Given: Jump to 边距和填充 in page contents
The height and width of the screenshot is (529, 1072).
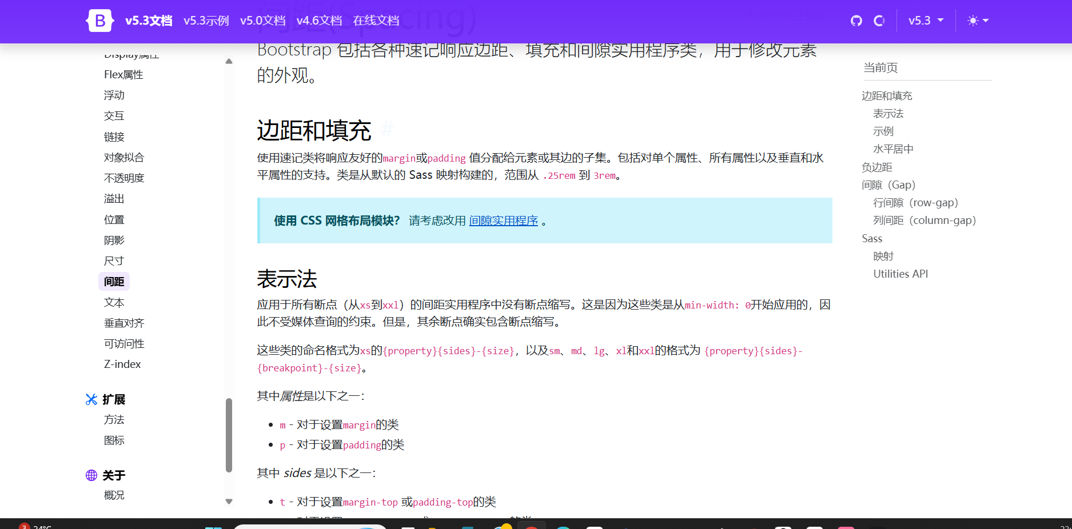Looking at the screenshot, I should click(x=887, y=96).
